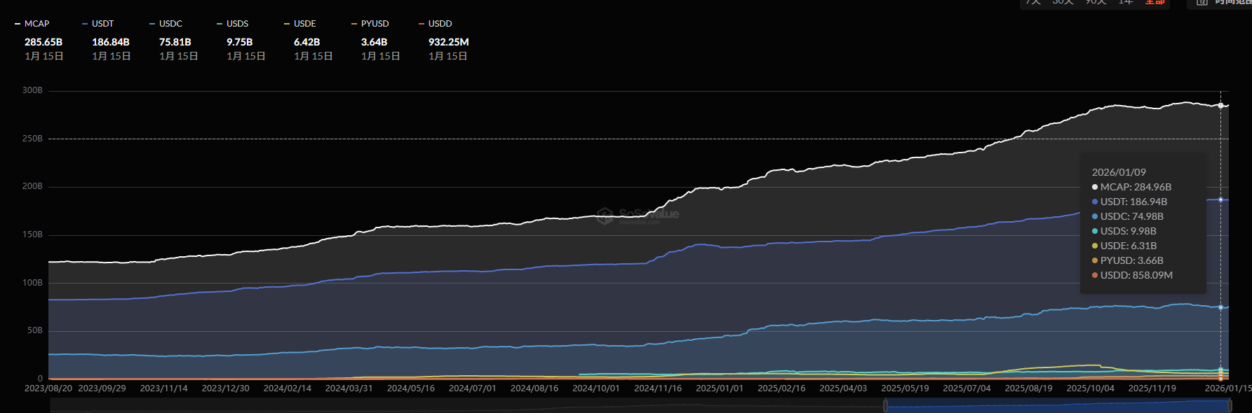This screenshot has height=413, width=1252.
Task: Click the USDT data point on hover line
Action: [1220, 200]
